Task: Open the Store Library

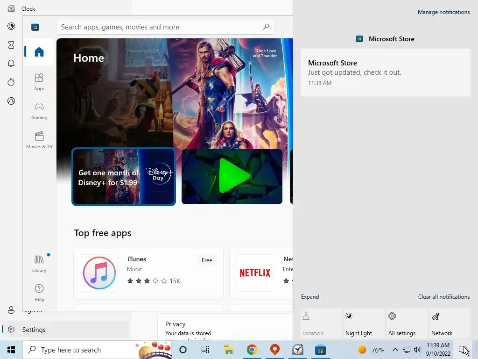Action: pos(39,264)
